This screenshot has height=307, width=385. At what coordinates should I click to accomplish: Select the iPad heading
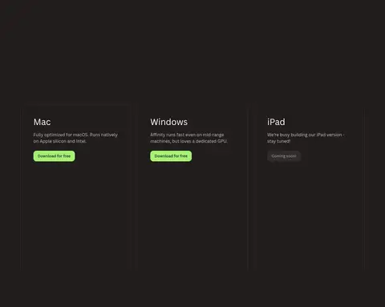click(276, 122)
